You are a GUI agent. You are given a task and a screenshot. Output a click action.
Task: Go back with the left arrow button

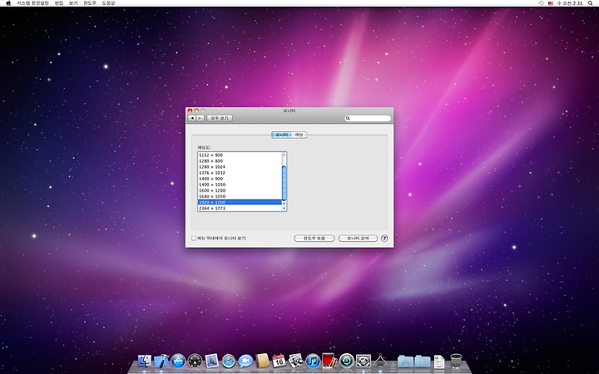pos(192,118)
